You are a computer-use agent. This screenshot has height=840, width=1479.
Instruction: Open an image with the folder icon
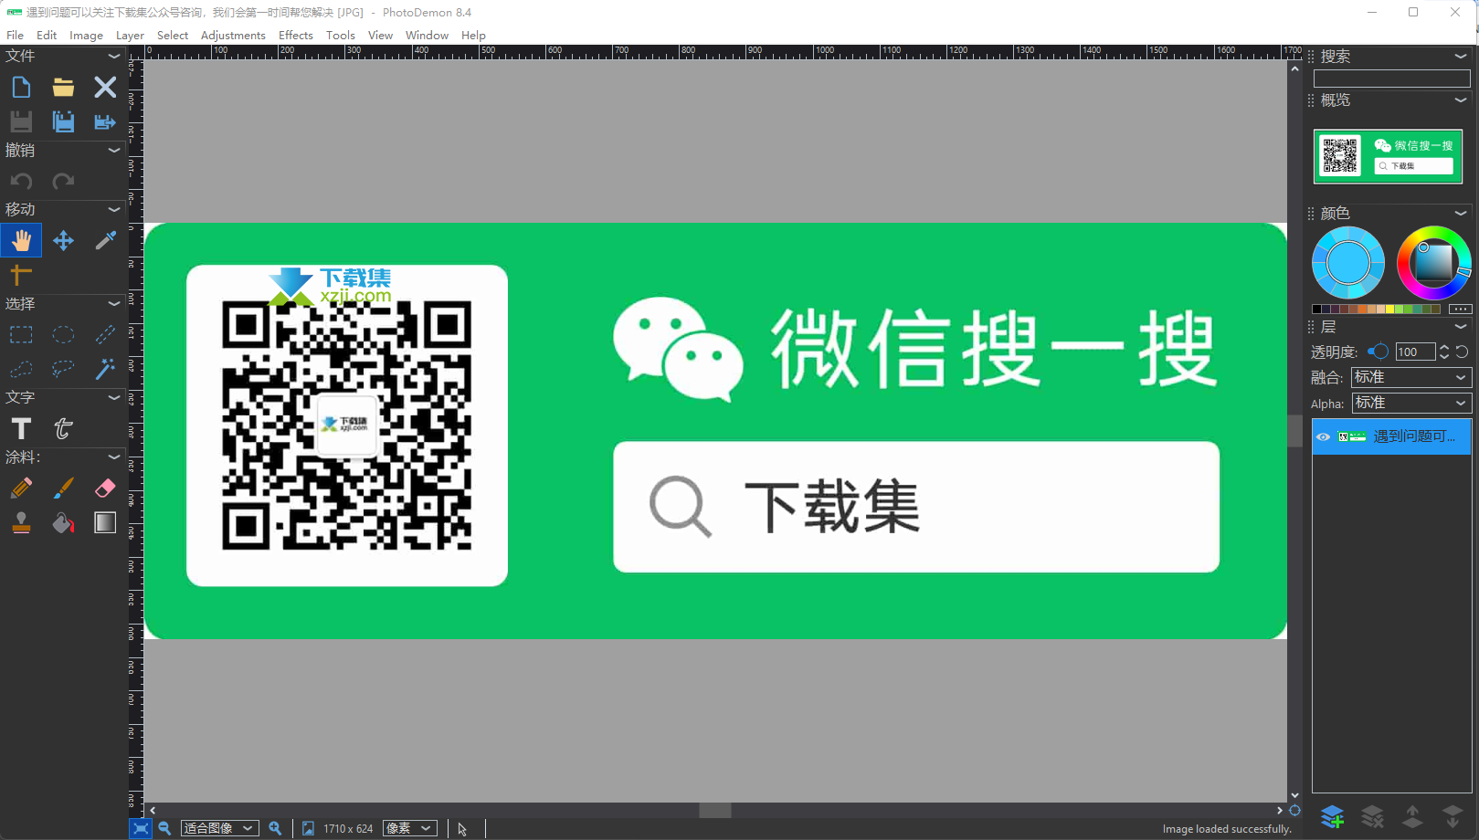tap(63, 87)
